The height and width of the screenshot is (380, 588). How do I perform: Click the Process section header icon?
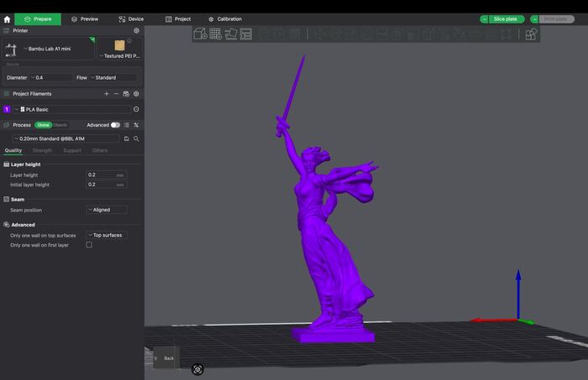pyautogui.click(x=7, y=125)
